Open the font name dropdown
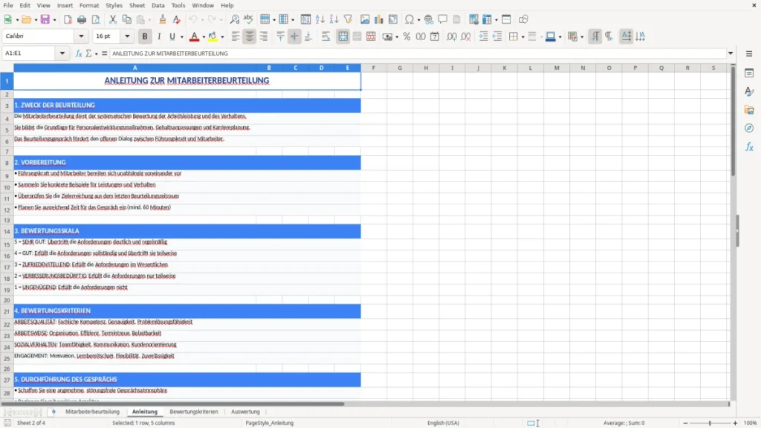 (x=81, y=36)
